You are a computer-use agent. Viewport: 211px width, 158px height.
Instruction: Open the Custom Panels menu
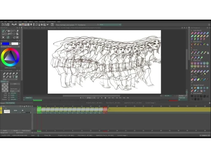(x=51, y=22)
